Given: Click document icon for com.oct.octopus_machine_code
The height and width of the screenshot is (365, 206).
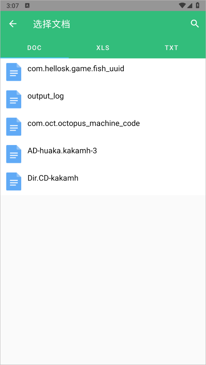Looking at the screenshot, I should click(x=13, y=126).
